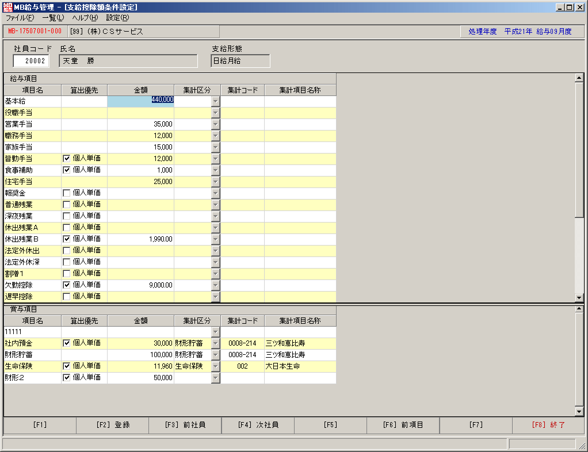
Task: Click the 支給形態 field showing 日給月給
Action: 240,61
